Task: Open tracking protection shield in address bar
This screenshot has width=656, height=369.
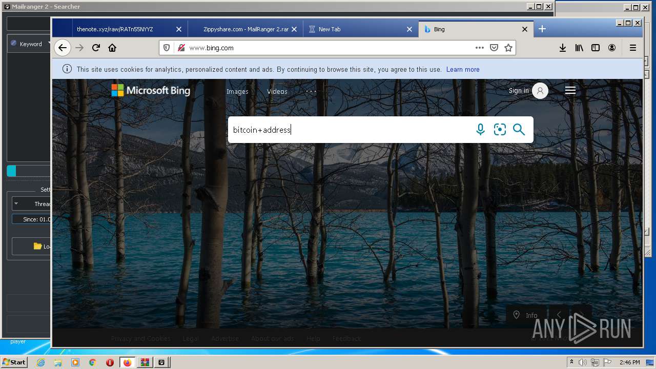Action: pyautogui.click(x=167, y=48)
